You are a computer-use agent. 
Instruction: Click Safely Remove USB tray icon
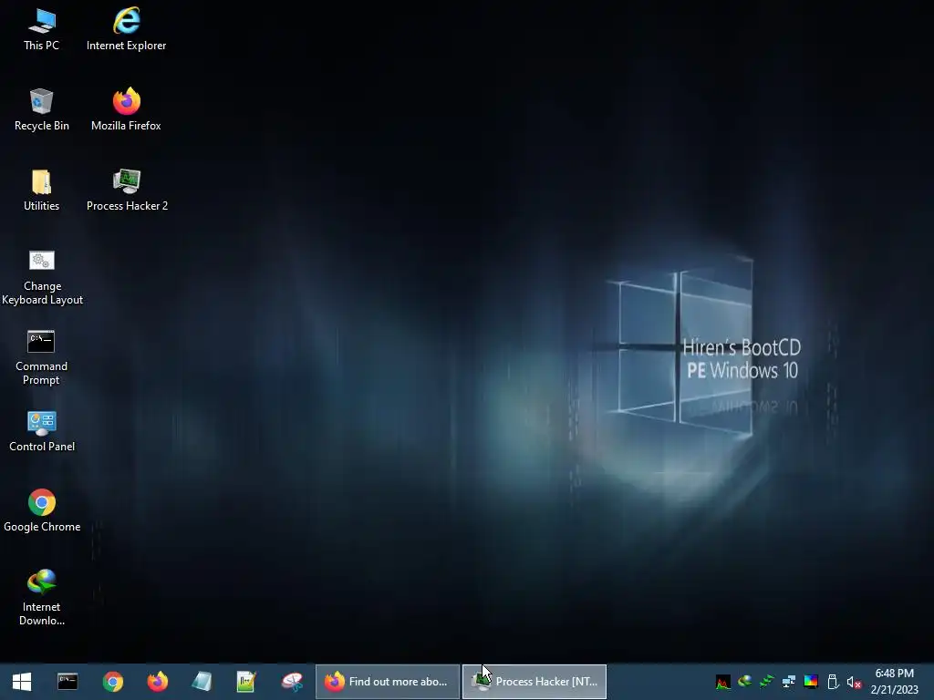[833, 682]
